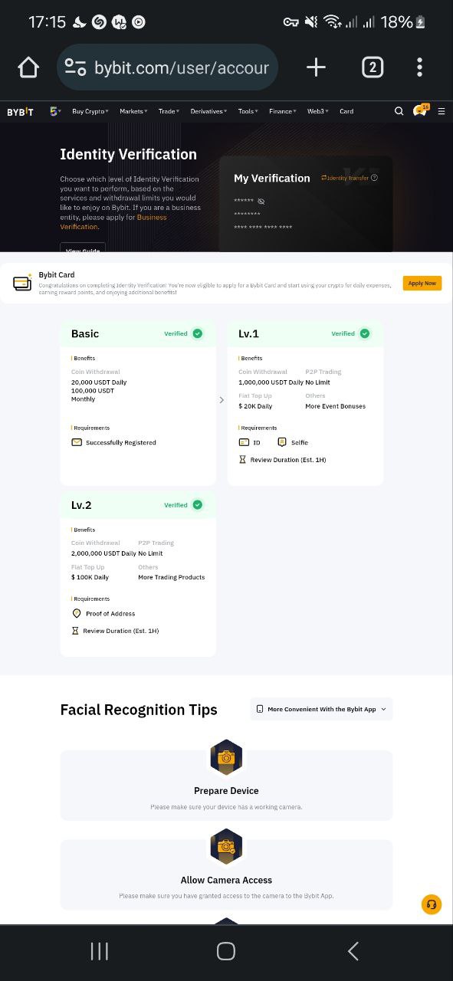Open More Convenient With the Bybit App dropdown
Screen dimensions: 453x981
pos(321,709)
